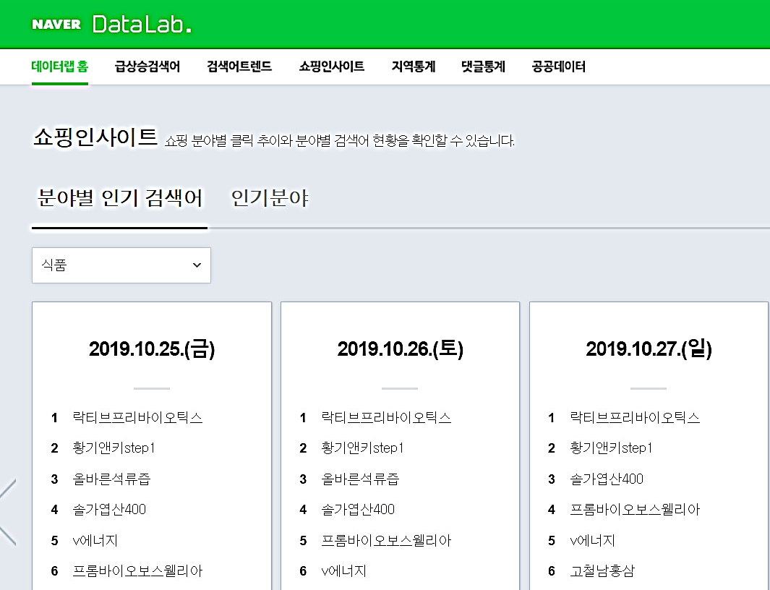The image size is (770, 590).
Task: Click 황기앤키step1 in 10.26 list
Action: (x=362, y=448)
